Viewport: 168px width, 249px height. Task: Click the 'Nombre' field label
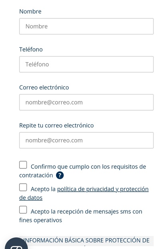pyautogui.click(x=30, y=12)
